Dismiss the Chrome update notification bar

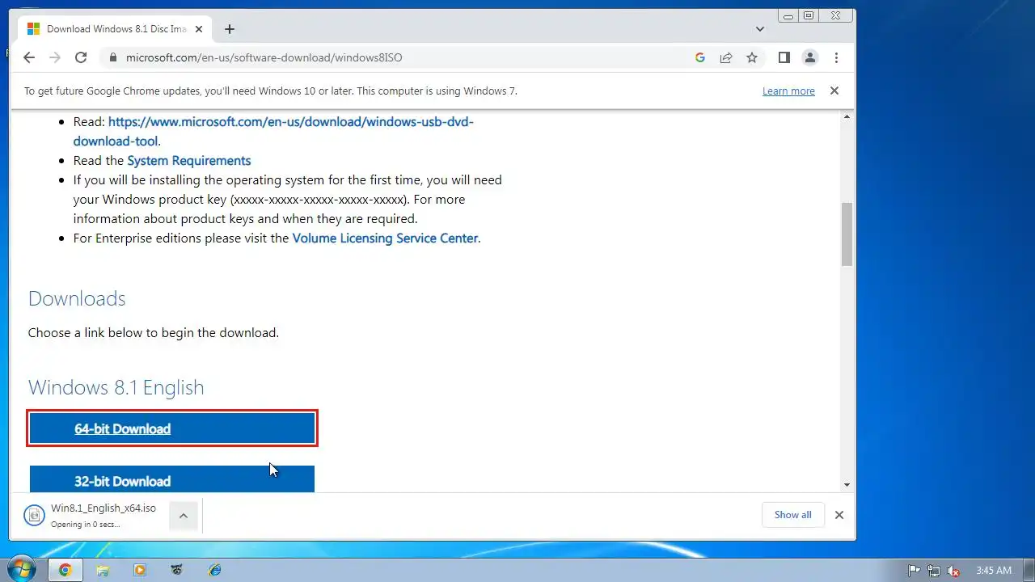tap(834, 91)
